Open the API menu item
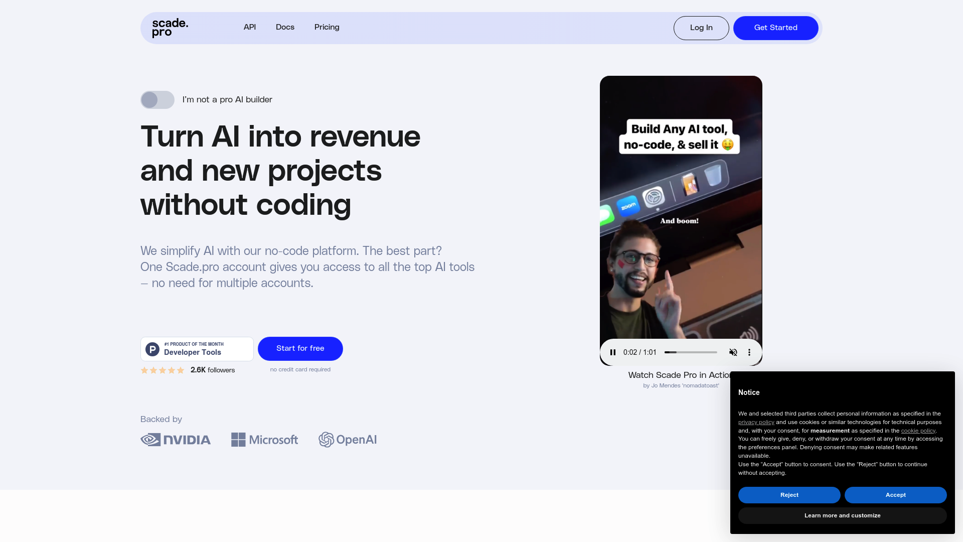963x542 pixels. (x=250, y=27)
